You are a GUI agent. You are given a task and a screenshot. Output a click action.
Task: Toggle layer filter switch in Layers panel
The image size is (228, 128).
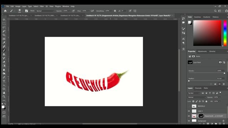coord(221,92)
